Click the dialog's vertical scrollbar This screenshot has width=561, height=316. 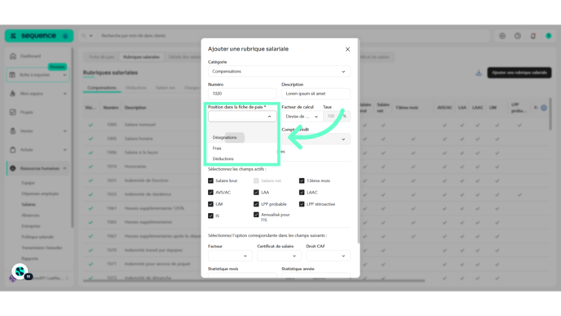click(x=359, y=141)
